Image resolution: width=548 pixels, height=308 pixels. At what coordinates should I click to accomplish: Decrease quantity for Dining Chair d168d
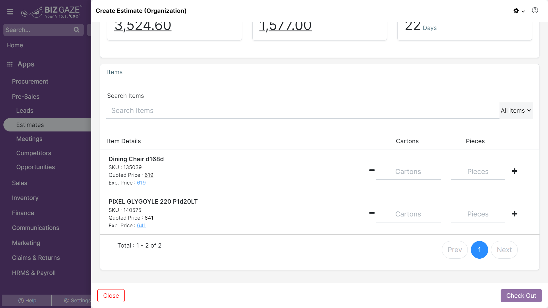pyautogui.click(x=372, y=170)
